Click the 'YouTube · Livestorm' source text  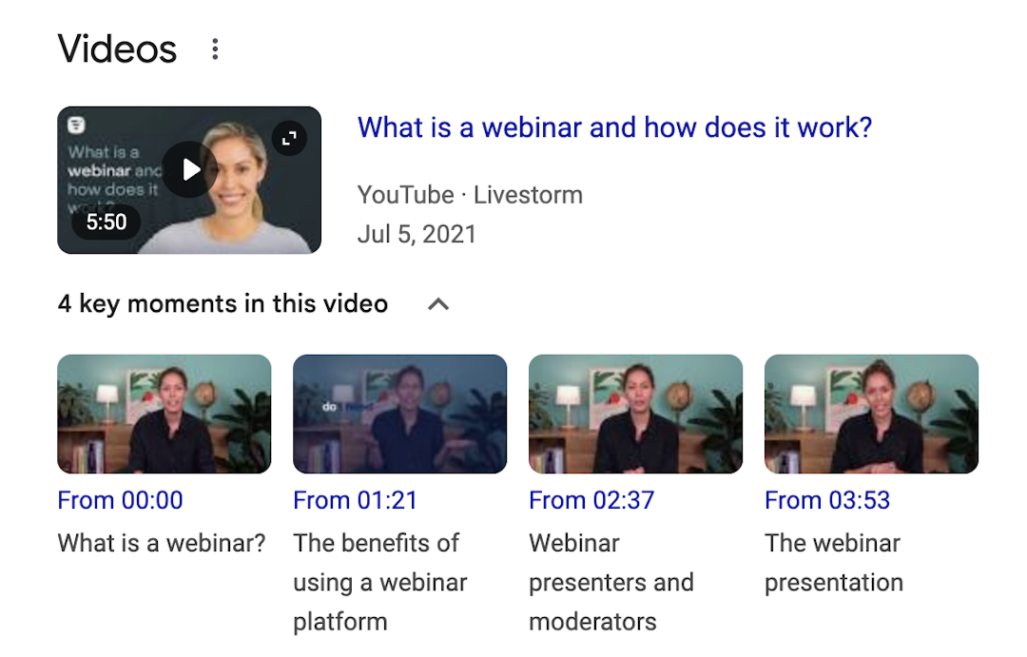[x=470, y=195]
